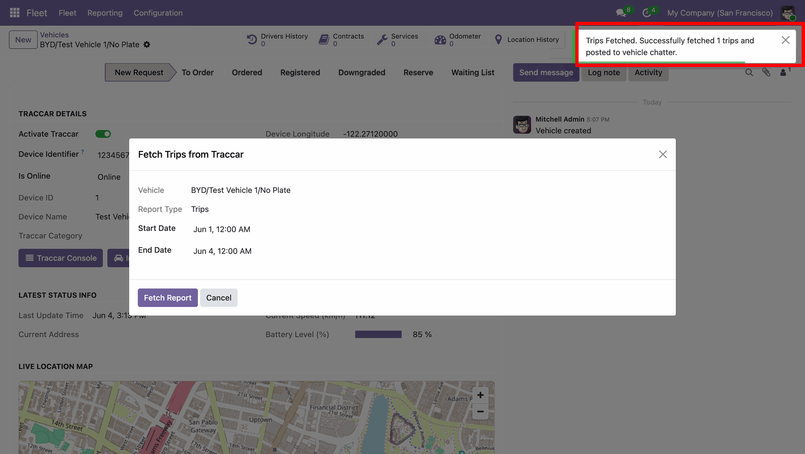Screen dimensions: 805x454
Task: Open the Odometer stat button
Action: pyautogui.click(x=458, y=40)
